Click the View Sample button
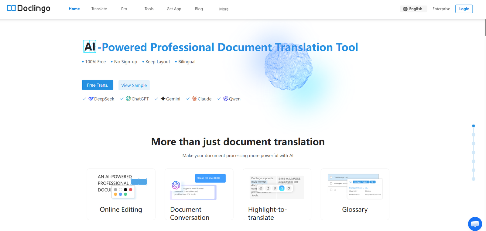Image resolution: width=486 pixels, height=231 pixels. tap(134, 85)
